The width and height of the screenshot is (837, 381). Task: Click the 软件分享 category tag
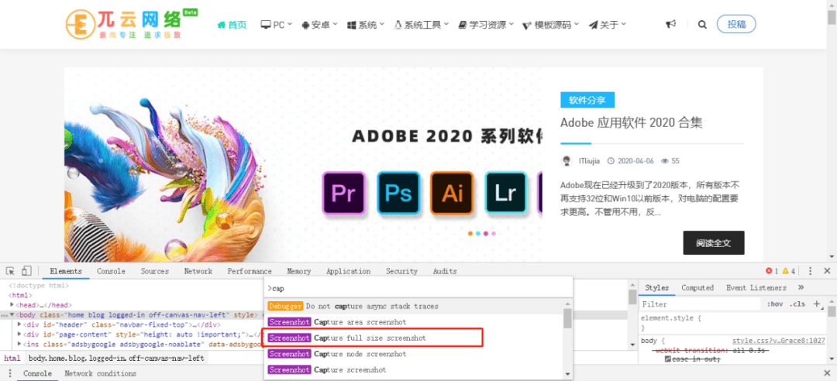click(x=587, y=100)
